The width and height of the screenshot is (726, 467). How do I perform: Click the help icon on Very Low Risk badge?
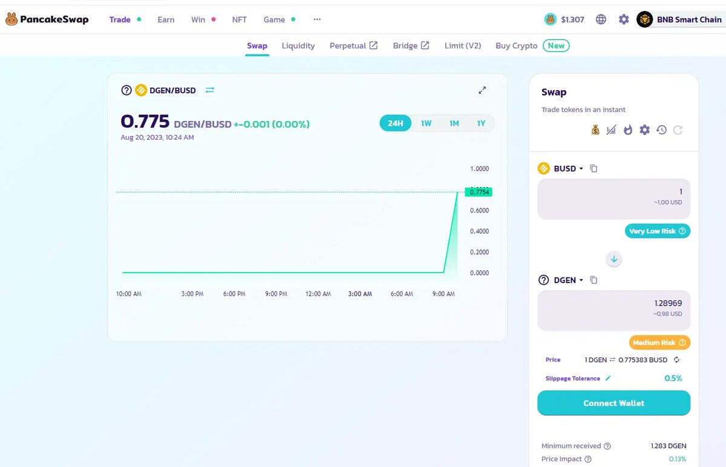click(x=682, y=231)
